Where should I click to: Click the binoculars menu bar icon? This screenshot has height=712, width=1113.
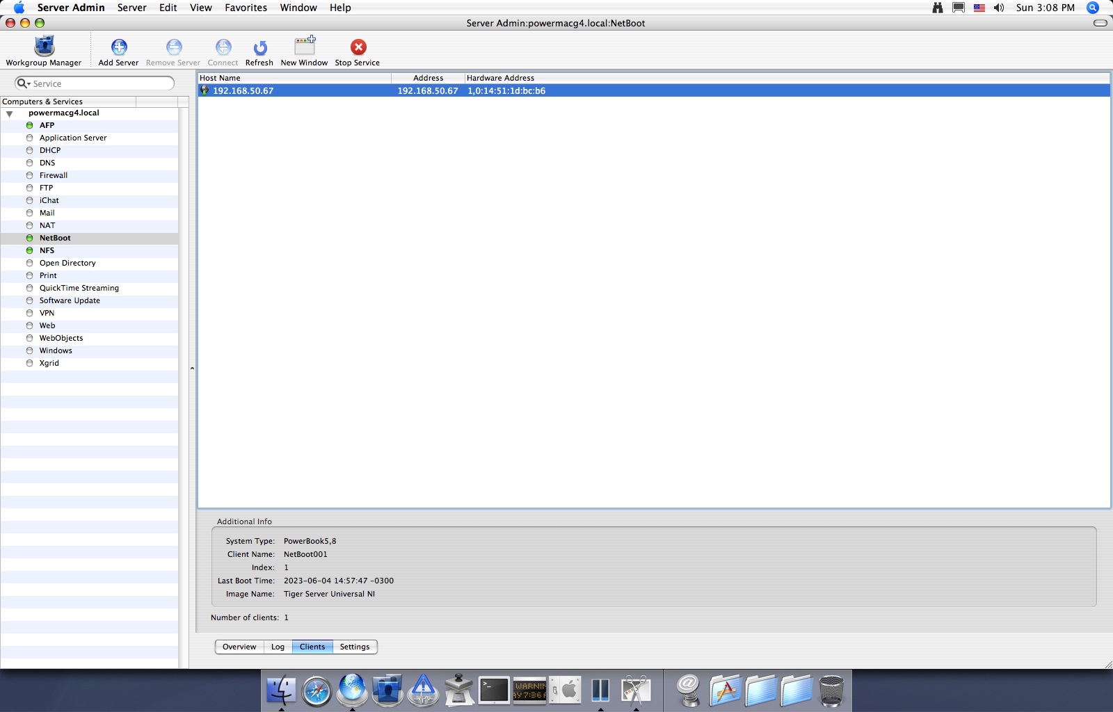938,8
